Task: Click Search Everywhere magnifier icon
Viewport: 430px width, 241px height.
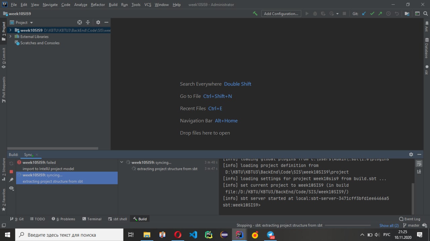Action: coord(425,14)
